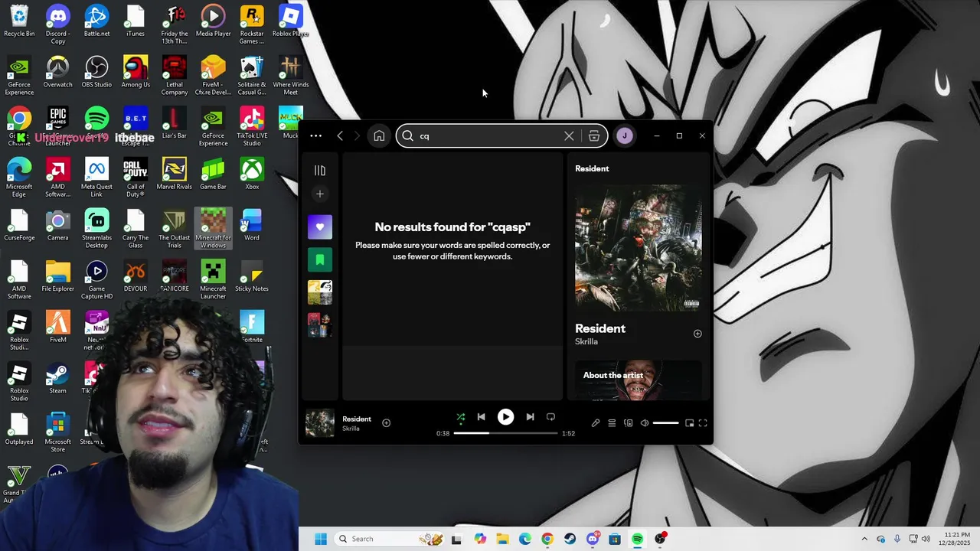Click Skrilla in the now-playing bar

click(351, 429)
